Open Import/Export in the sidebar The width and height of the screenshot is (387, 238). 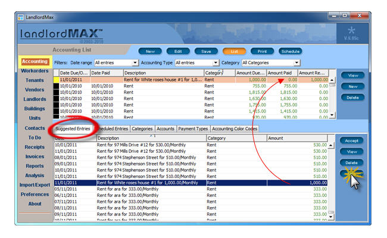click(35, 185)
